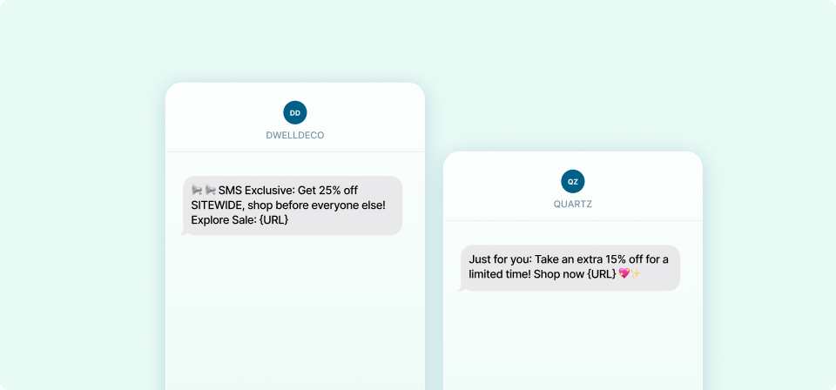Click the second megaphone emoji
836x390 pixels.
[x=210, y=190]
